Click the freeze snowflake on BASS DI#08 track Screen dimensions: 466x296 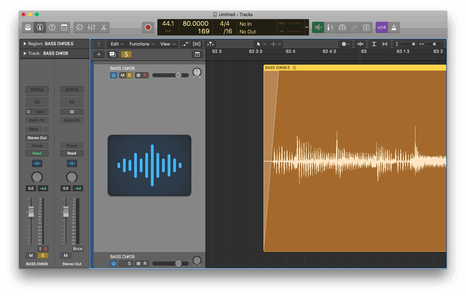tap(138, 75)
